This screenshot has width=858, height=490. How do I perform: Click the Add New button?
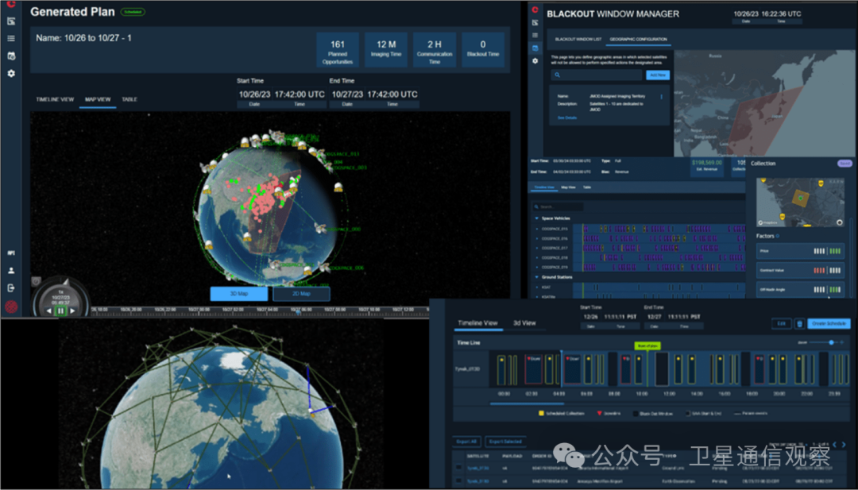coord(658,75)
